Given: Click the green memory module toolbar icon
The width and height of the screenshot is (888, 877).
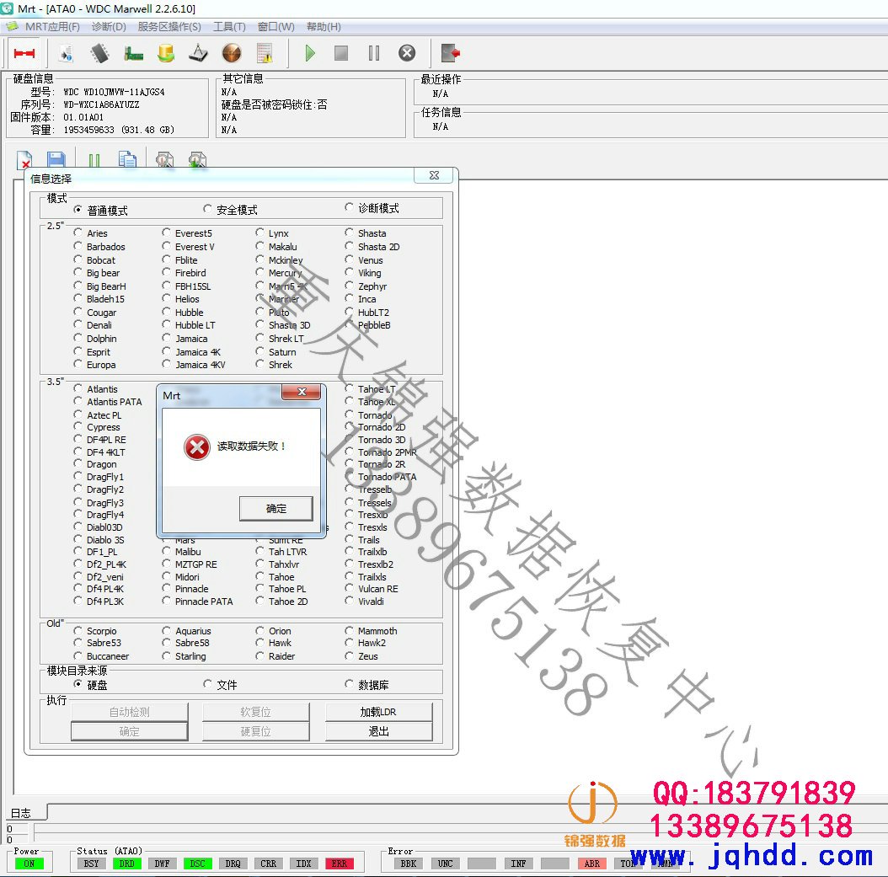Looking at the screenshot, I should 133,53.
